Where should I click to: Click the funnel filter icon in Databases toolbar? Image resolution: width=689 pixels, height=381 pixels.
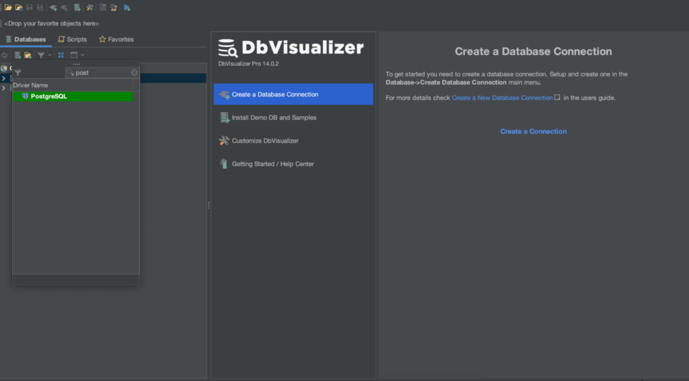[x=41, y=55]
